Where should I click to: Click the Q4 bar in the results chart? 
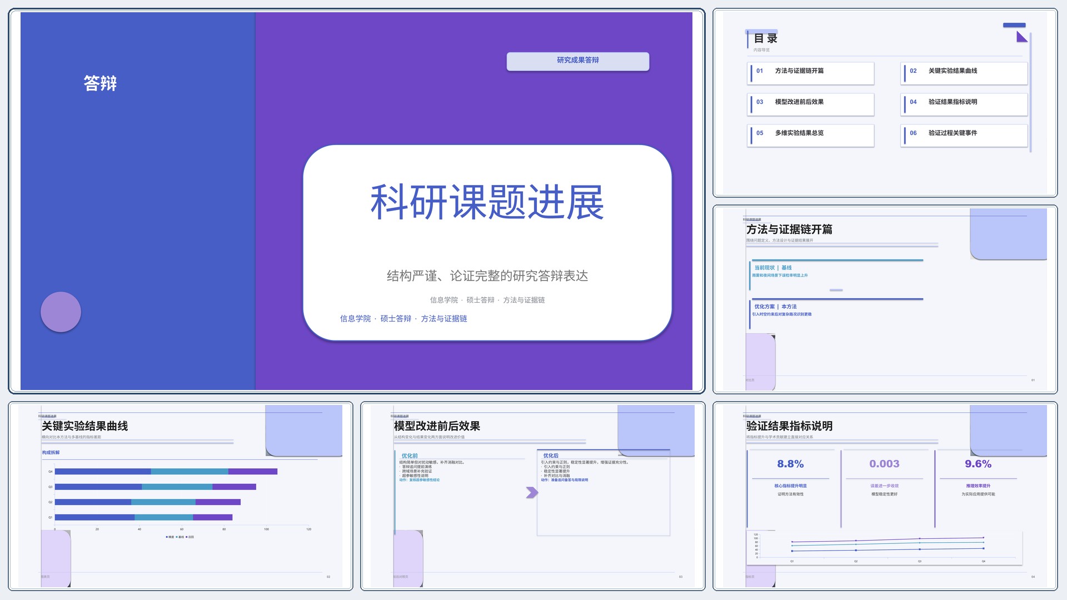[166, 472]
